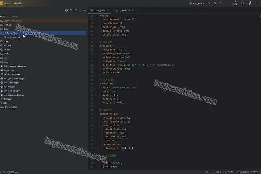Collapse all folders in the project tree
The height and width of the screenshot is (174, 261).
coord(75,10)
